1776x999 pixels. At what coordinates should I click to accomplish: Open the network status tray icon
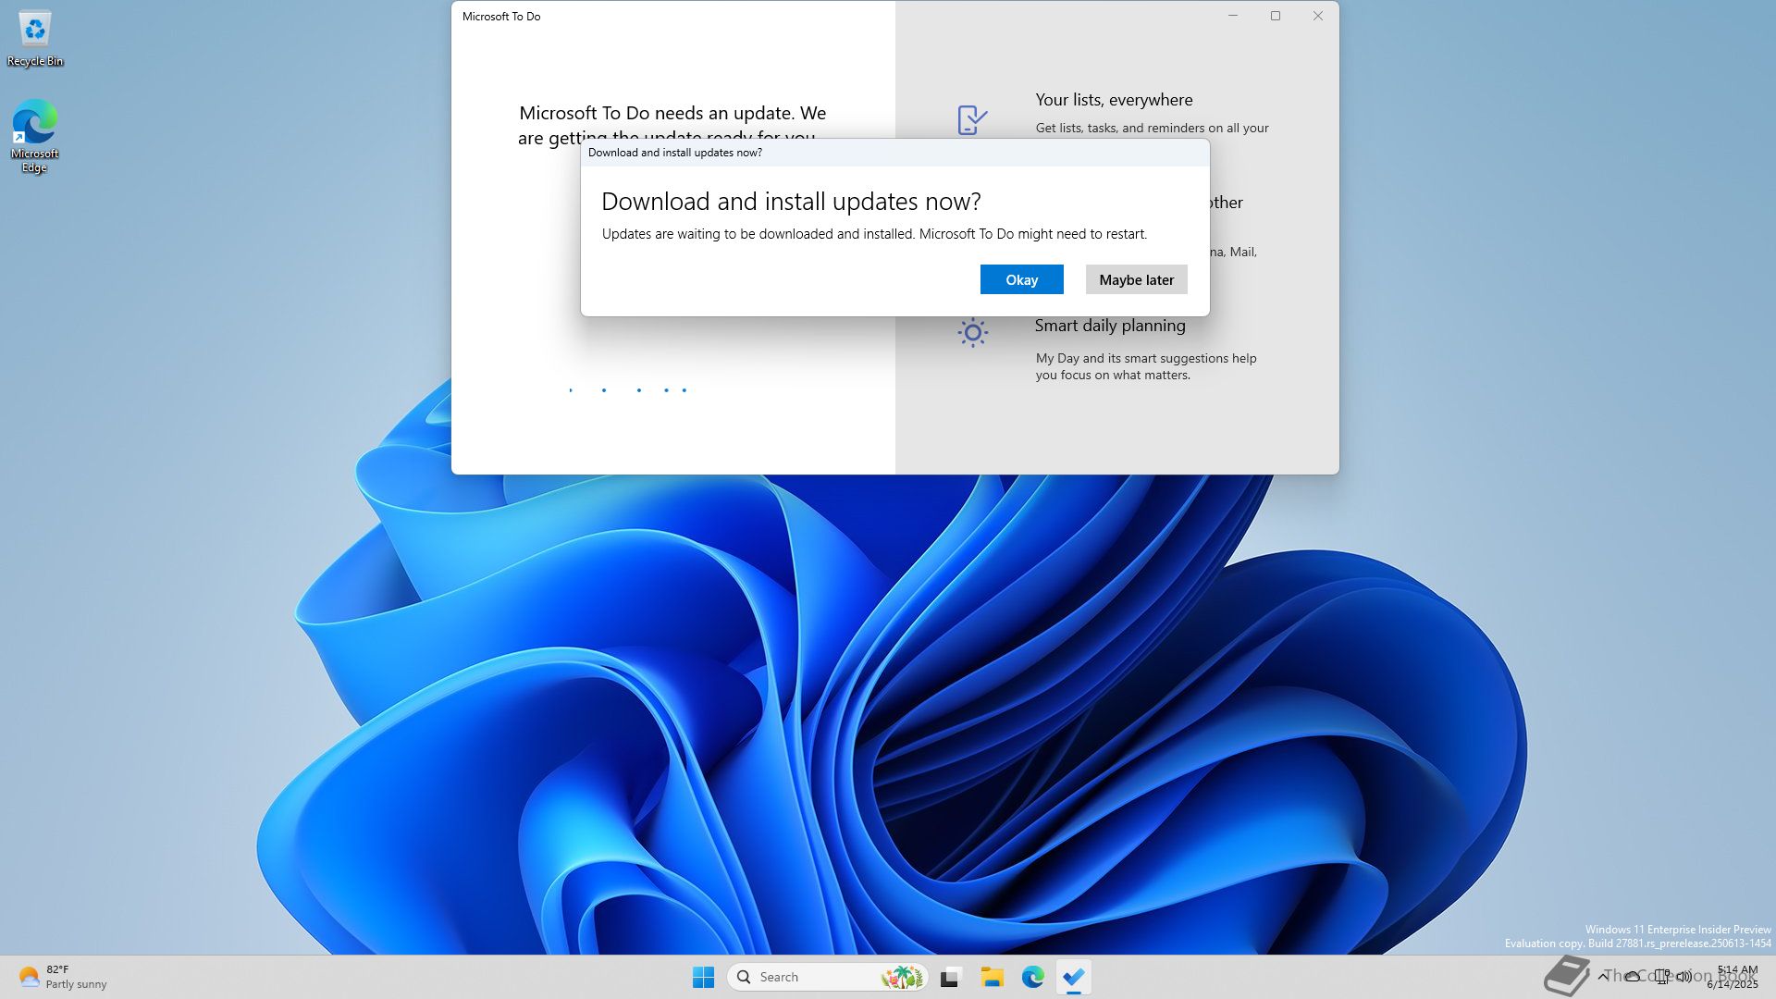click(x=1662, y=976)
